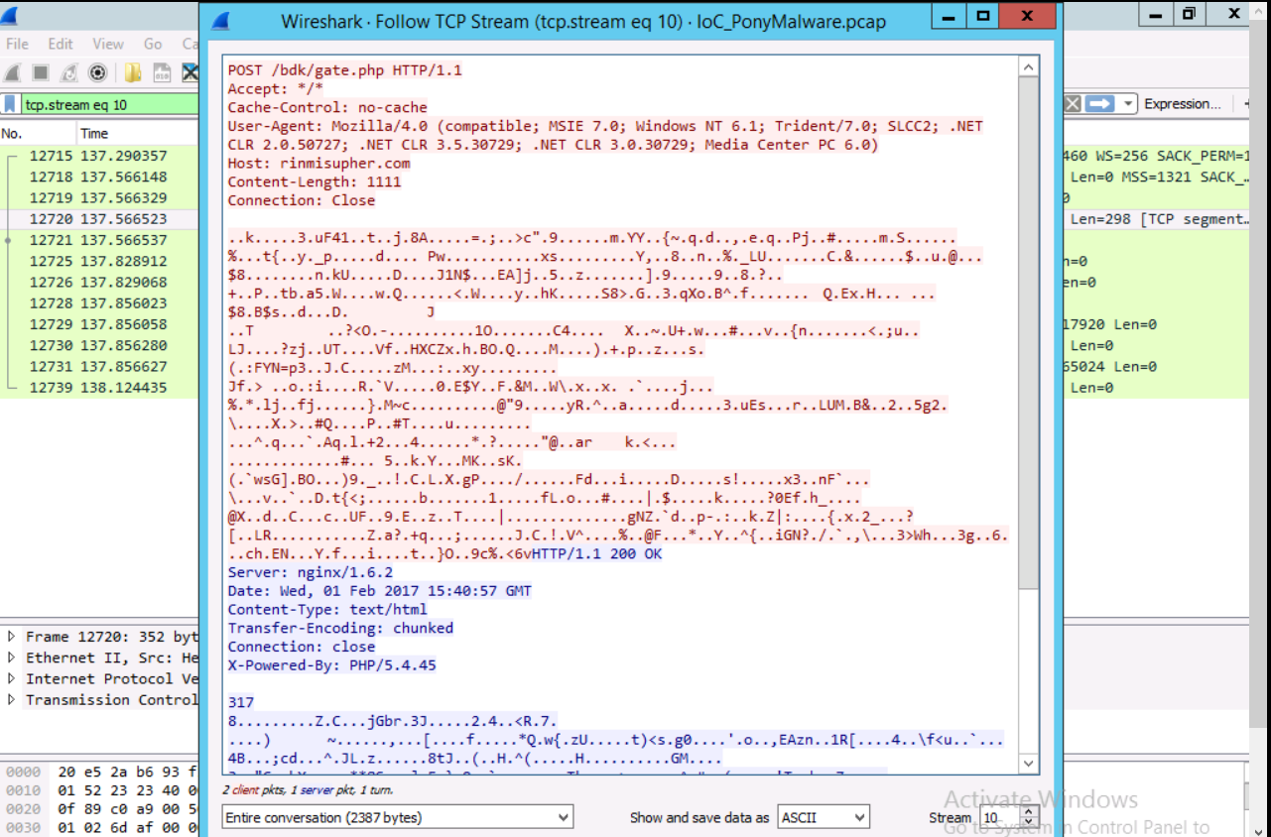This screenshot has height=837, width=1271.
Task: Increase the Stream number with up arrow
Action: pos(1029,811)
